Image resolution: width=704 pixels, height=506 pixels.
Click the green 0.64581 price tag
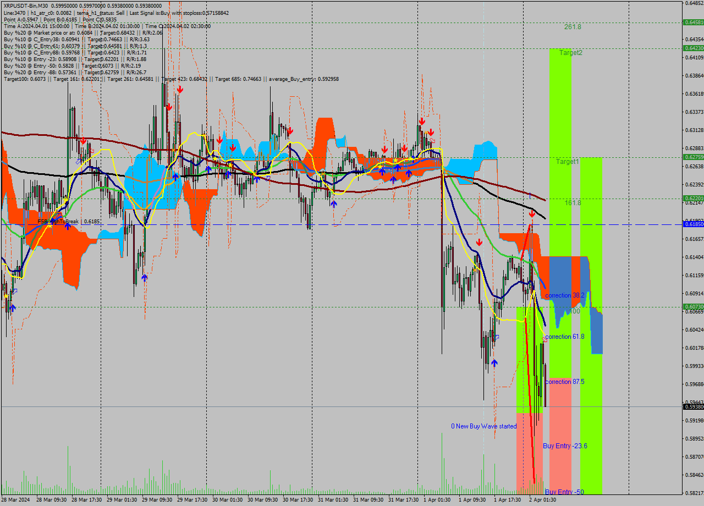pyautogui.click(x=693, y=23)
